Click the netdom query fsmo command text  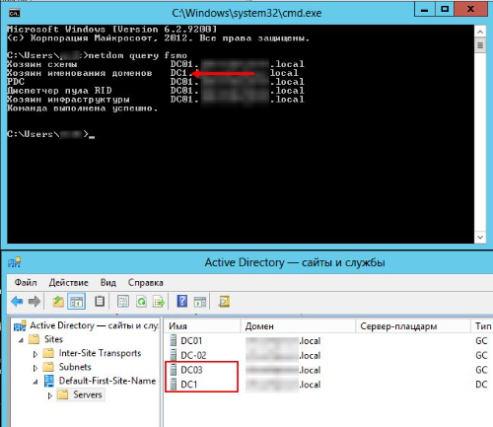click(138, 55)
